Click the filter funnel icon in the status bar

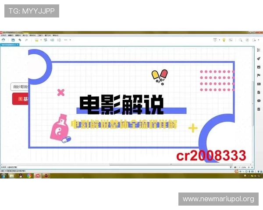pos(231,167)
